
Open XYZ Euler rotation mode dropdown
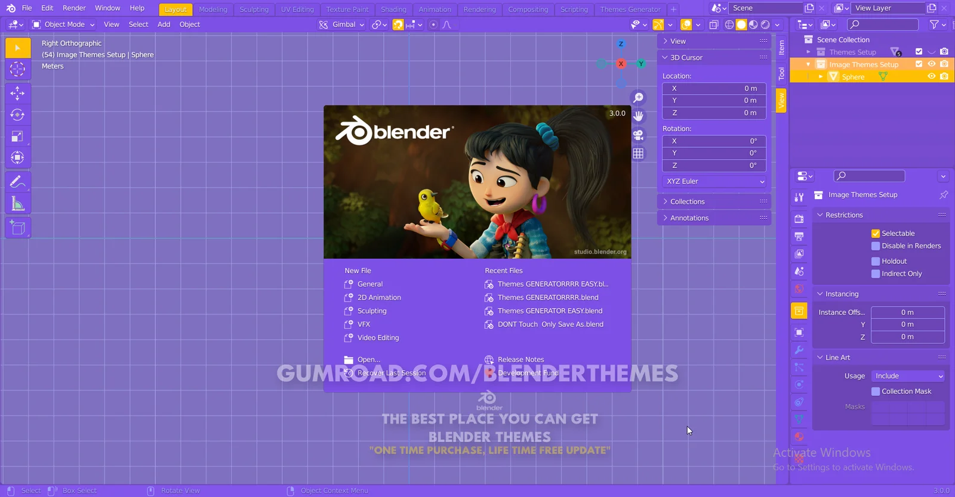coord(714,181)
